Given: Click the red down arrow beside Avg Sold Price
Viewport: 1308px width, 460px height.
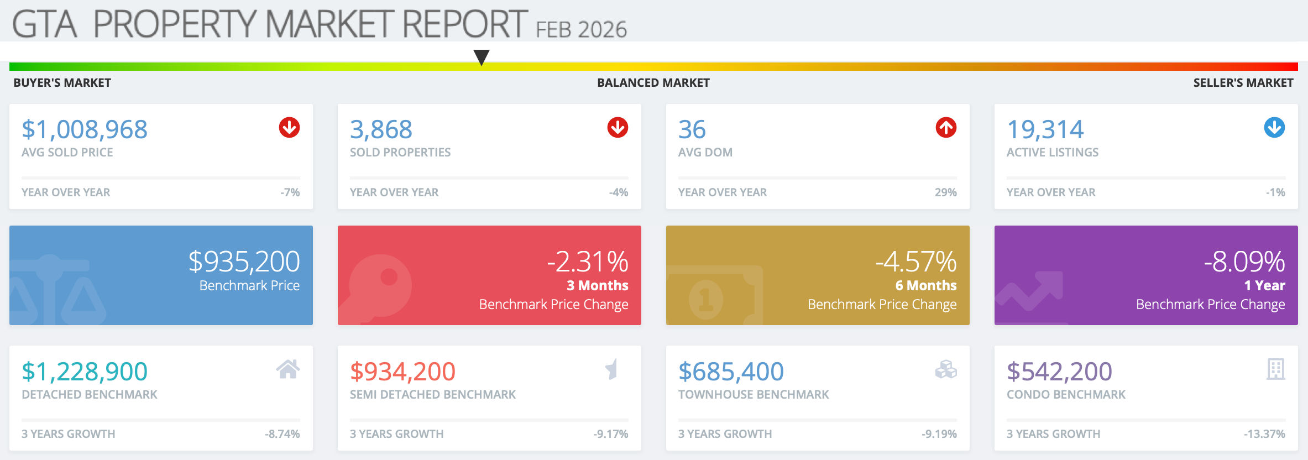Looking at the screenshot, I should tap(289, 128).
